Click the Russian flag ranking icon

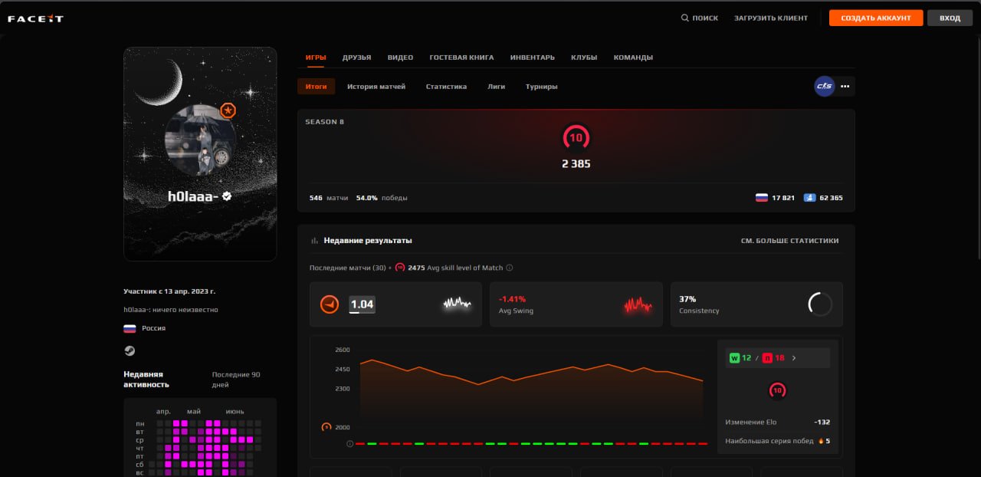(x=761, y=198)
